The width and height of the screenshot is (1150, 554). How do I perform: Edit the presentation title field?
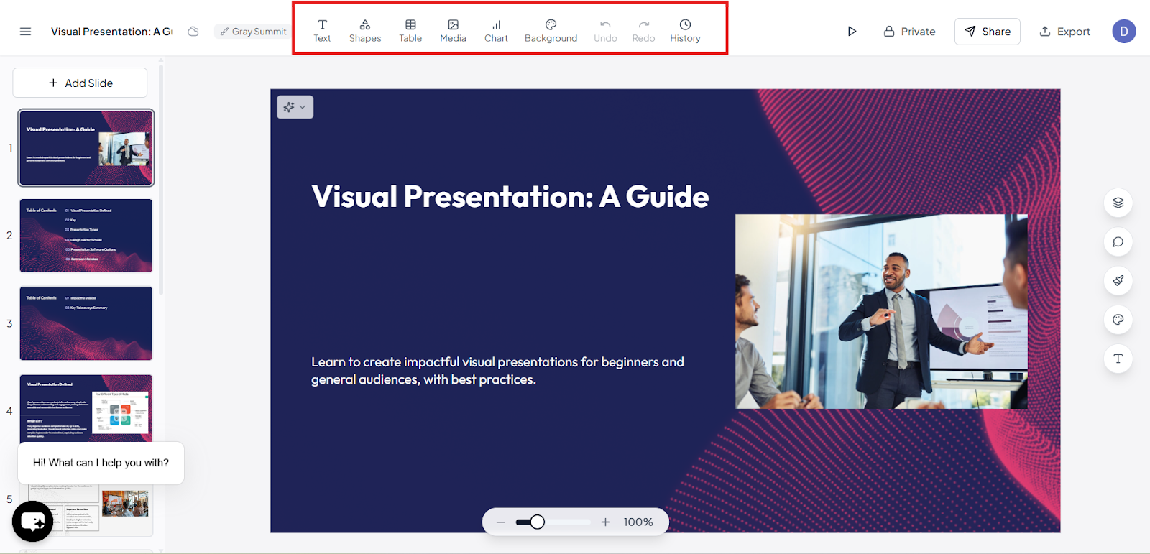[x=111, y=32]
